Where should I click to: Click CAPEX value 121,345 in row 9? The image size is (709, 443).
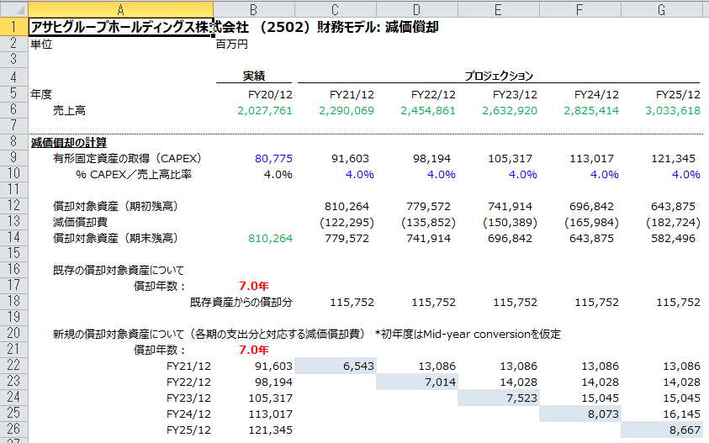coord(674,159)
